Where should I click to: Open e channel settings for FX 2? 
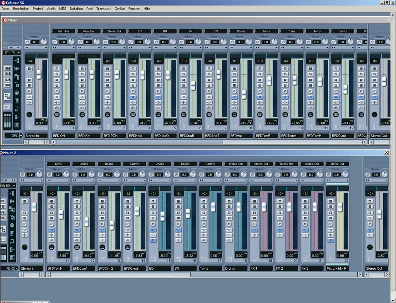coord(280,224)
